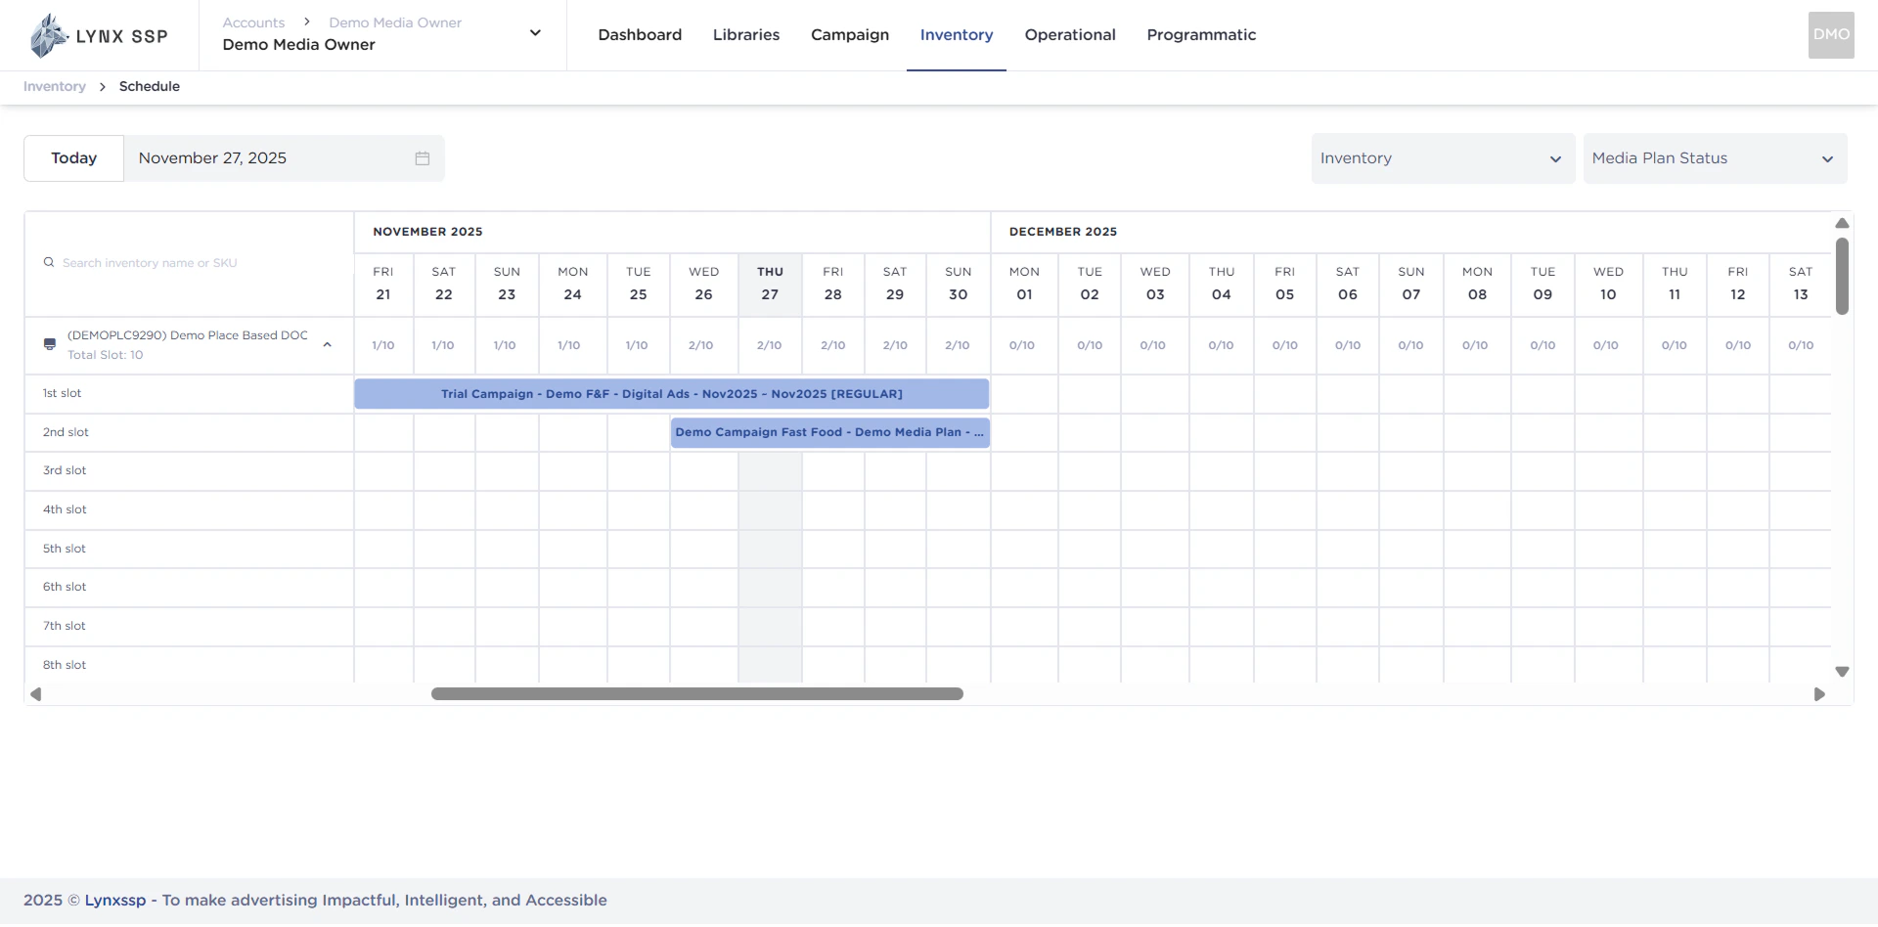
Task: Select the Trial Campaign Demo F&F bar
Action: 671,393
